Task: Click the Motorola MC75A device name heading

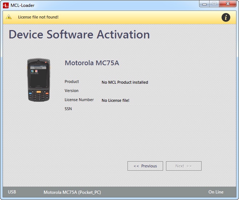Action: pyautogui.click(x=92, y=63)
